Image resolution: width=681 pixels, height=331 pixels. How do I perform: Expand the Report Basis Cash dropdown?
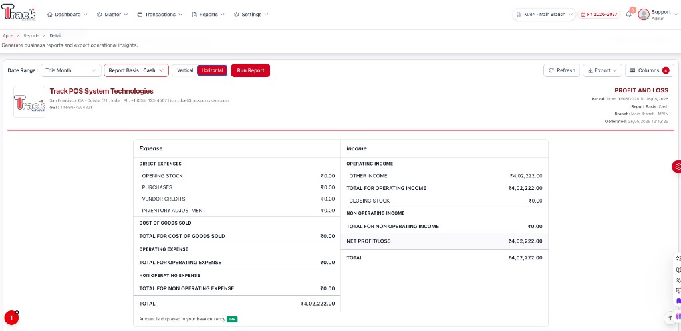pyautogui.click(x=136, y=70)
